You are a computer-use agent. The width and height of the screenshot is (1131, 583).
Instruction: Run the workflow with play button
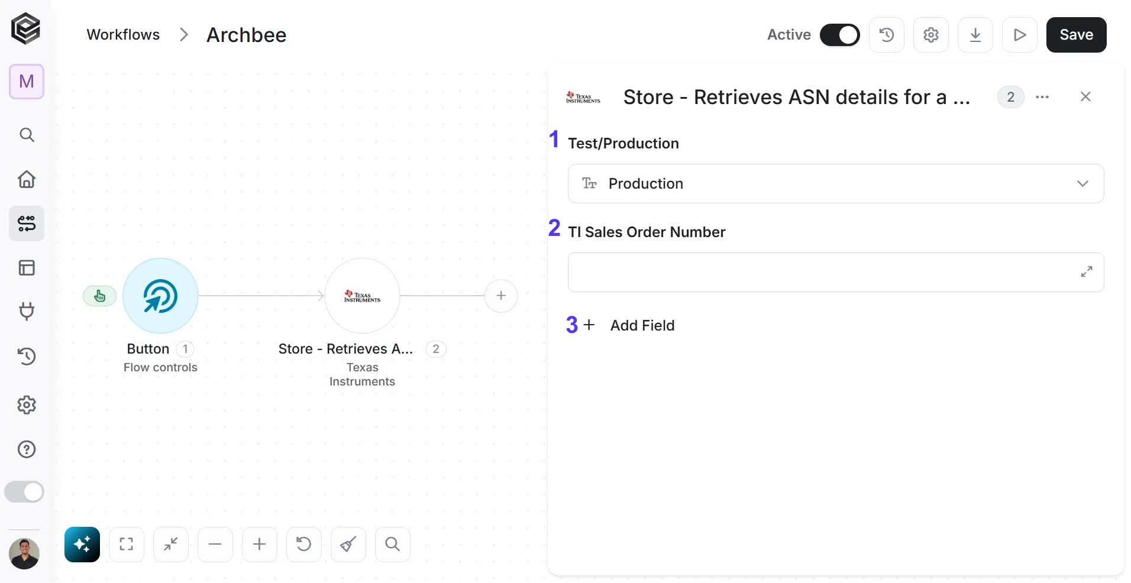pos(1020,35)
